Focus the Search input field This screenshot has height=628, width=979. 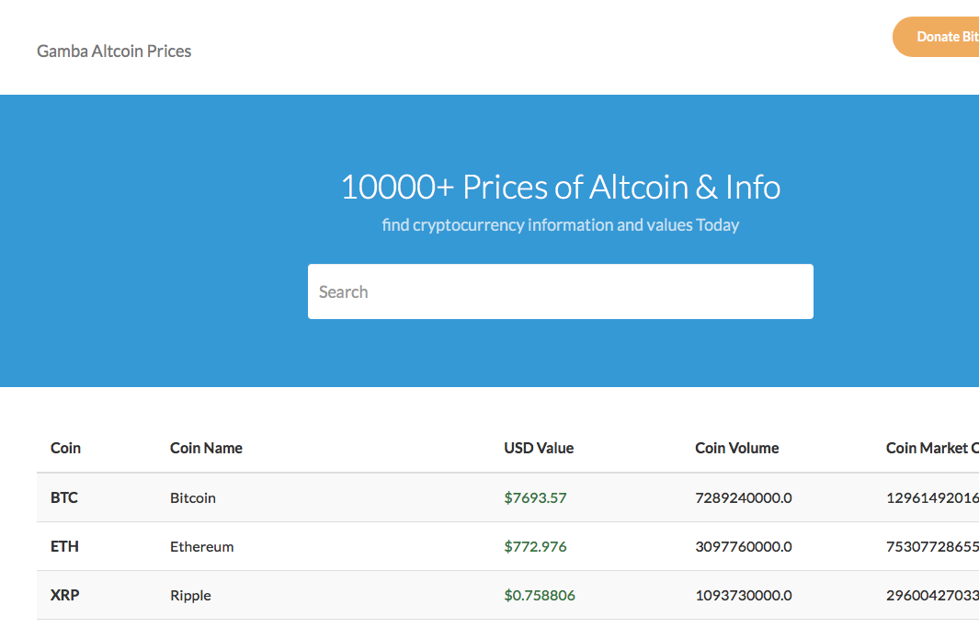click(x=560, y=291)
